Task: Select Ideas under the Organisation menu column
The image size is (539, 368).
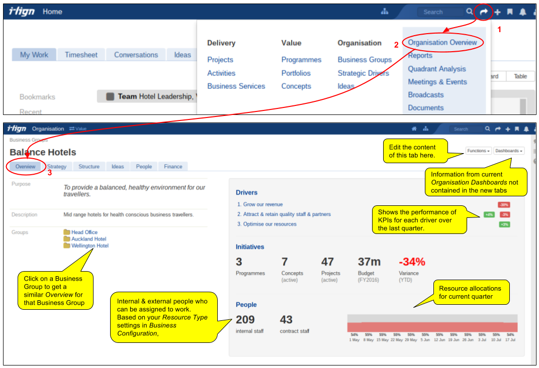Action: tap(346, 86)
